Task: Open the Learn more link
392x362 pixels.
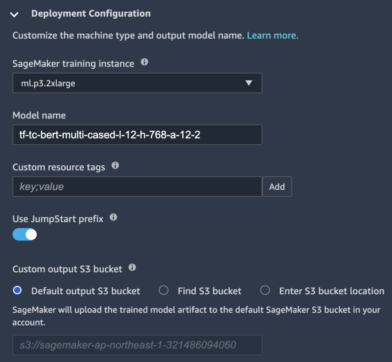Action: click(x=272, y=35)
